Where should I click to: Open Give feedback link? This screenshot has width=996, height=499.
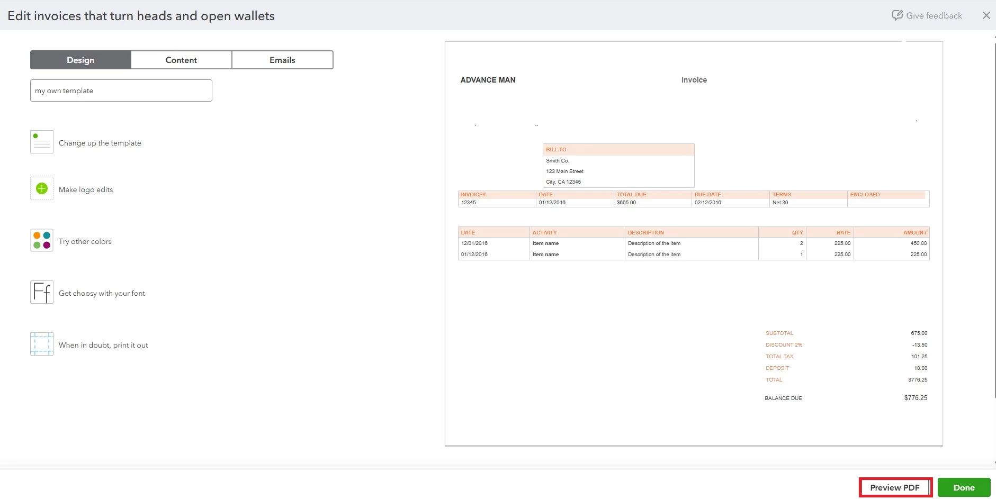point(934,15)
